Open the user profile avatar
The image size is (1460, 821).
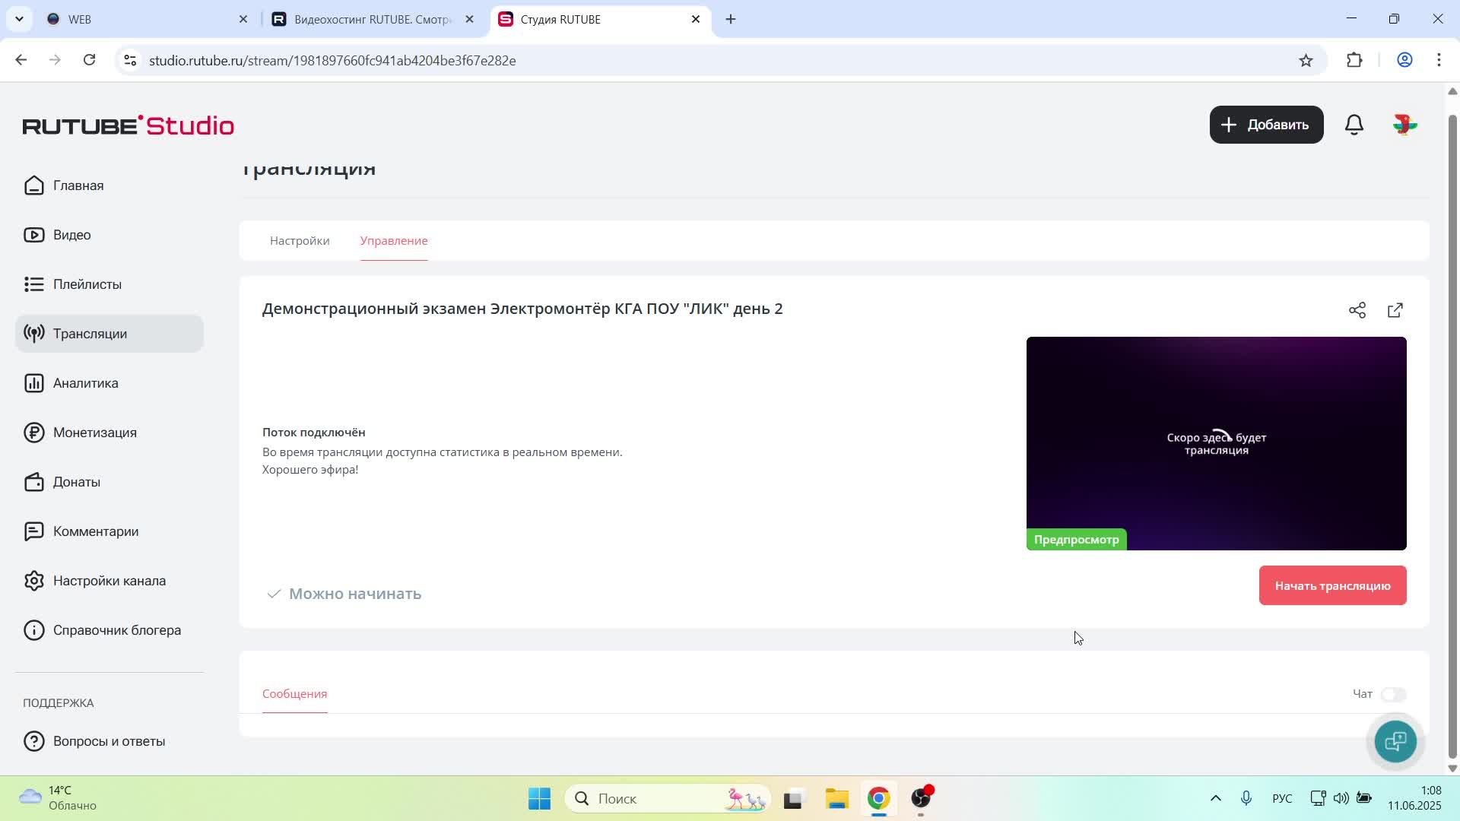pyautogui.click(x=1404, y=125)
